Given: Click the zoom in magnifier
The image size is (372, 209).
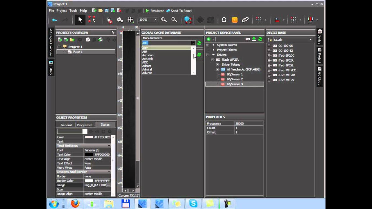Looking at the screenshot, I should 164,20.
